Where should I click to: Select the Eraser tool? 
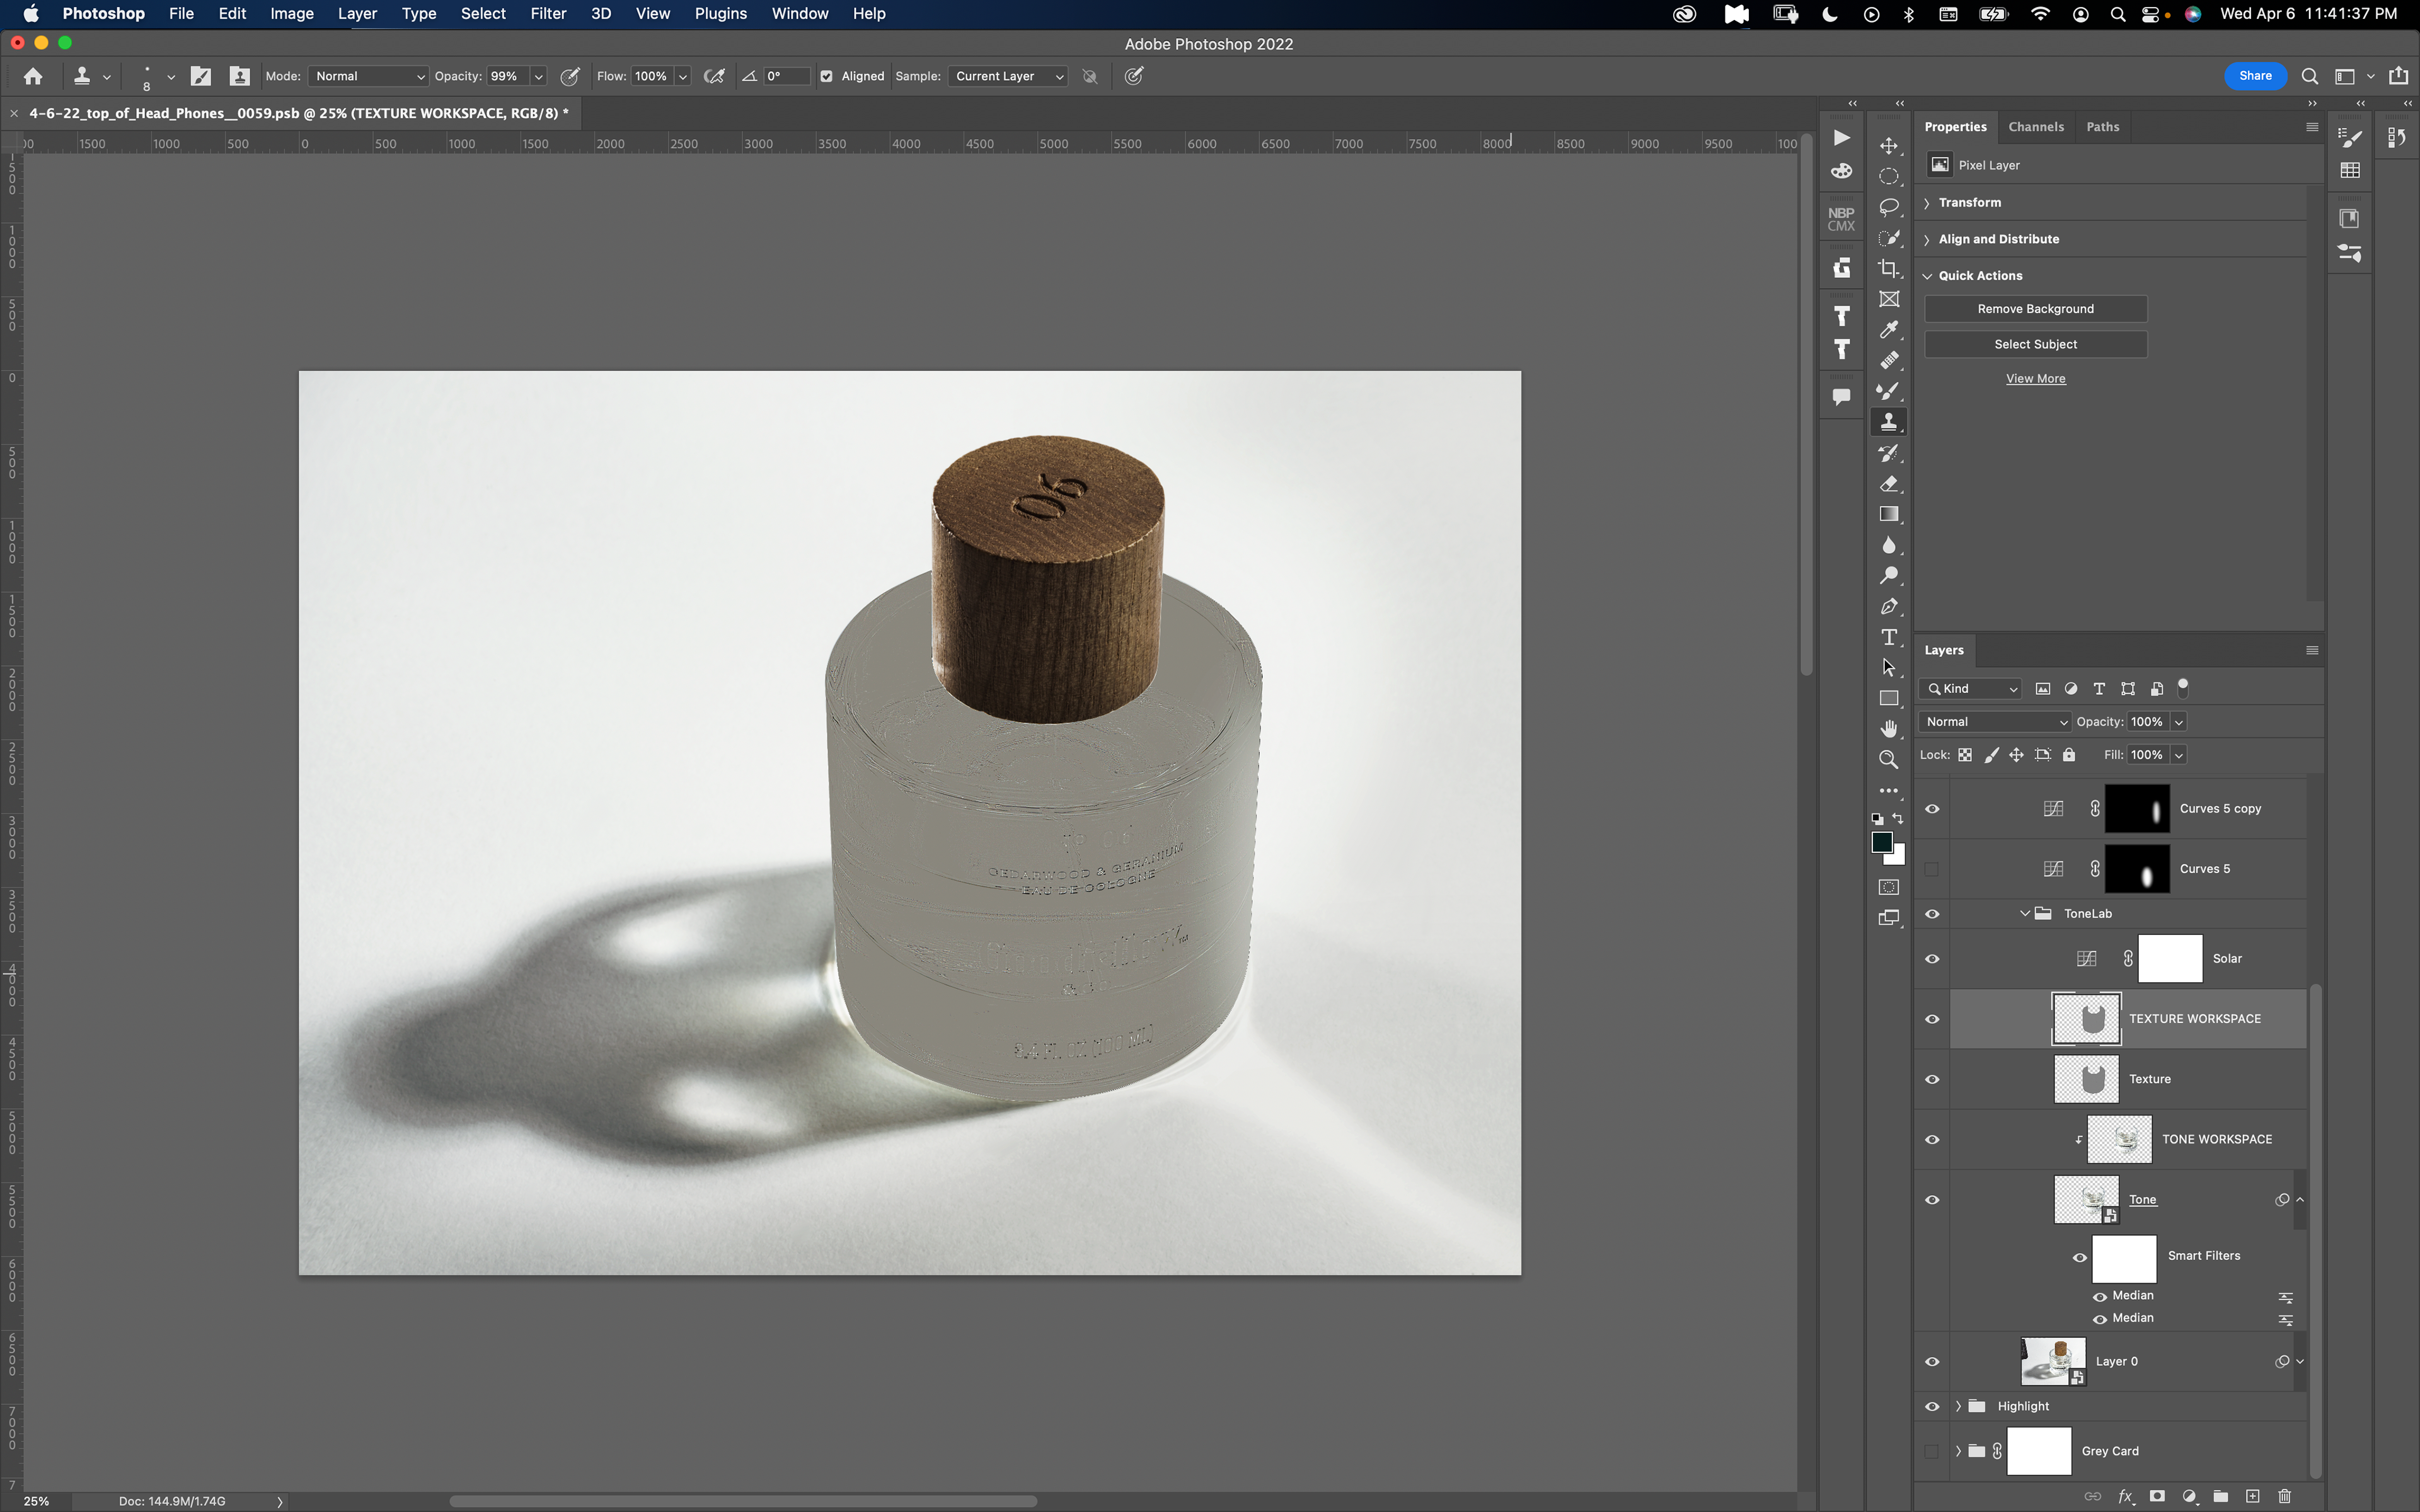tap(1888, 484)
